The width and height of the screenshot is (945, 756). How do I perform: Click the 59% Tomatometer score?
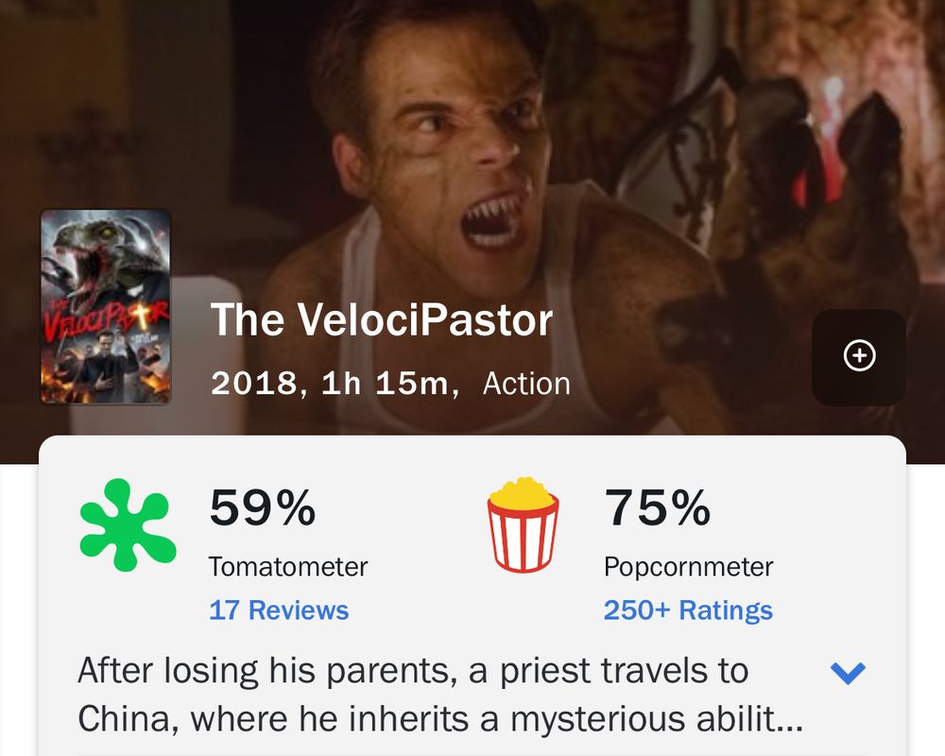coord(267,511)
